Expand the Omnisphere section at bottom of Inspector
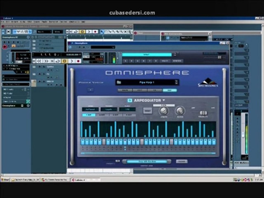Screen dimensions: 264x198 tap(16, 106)
